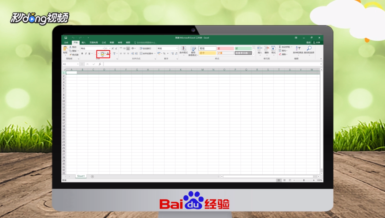
Task: Click the Borders icon
Action: [96, 53]
